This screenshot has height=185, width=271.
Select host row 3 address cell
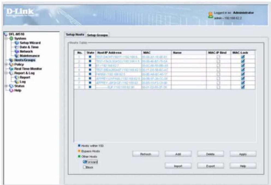pos(118,65)
